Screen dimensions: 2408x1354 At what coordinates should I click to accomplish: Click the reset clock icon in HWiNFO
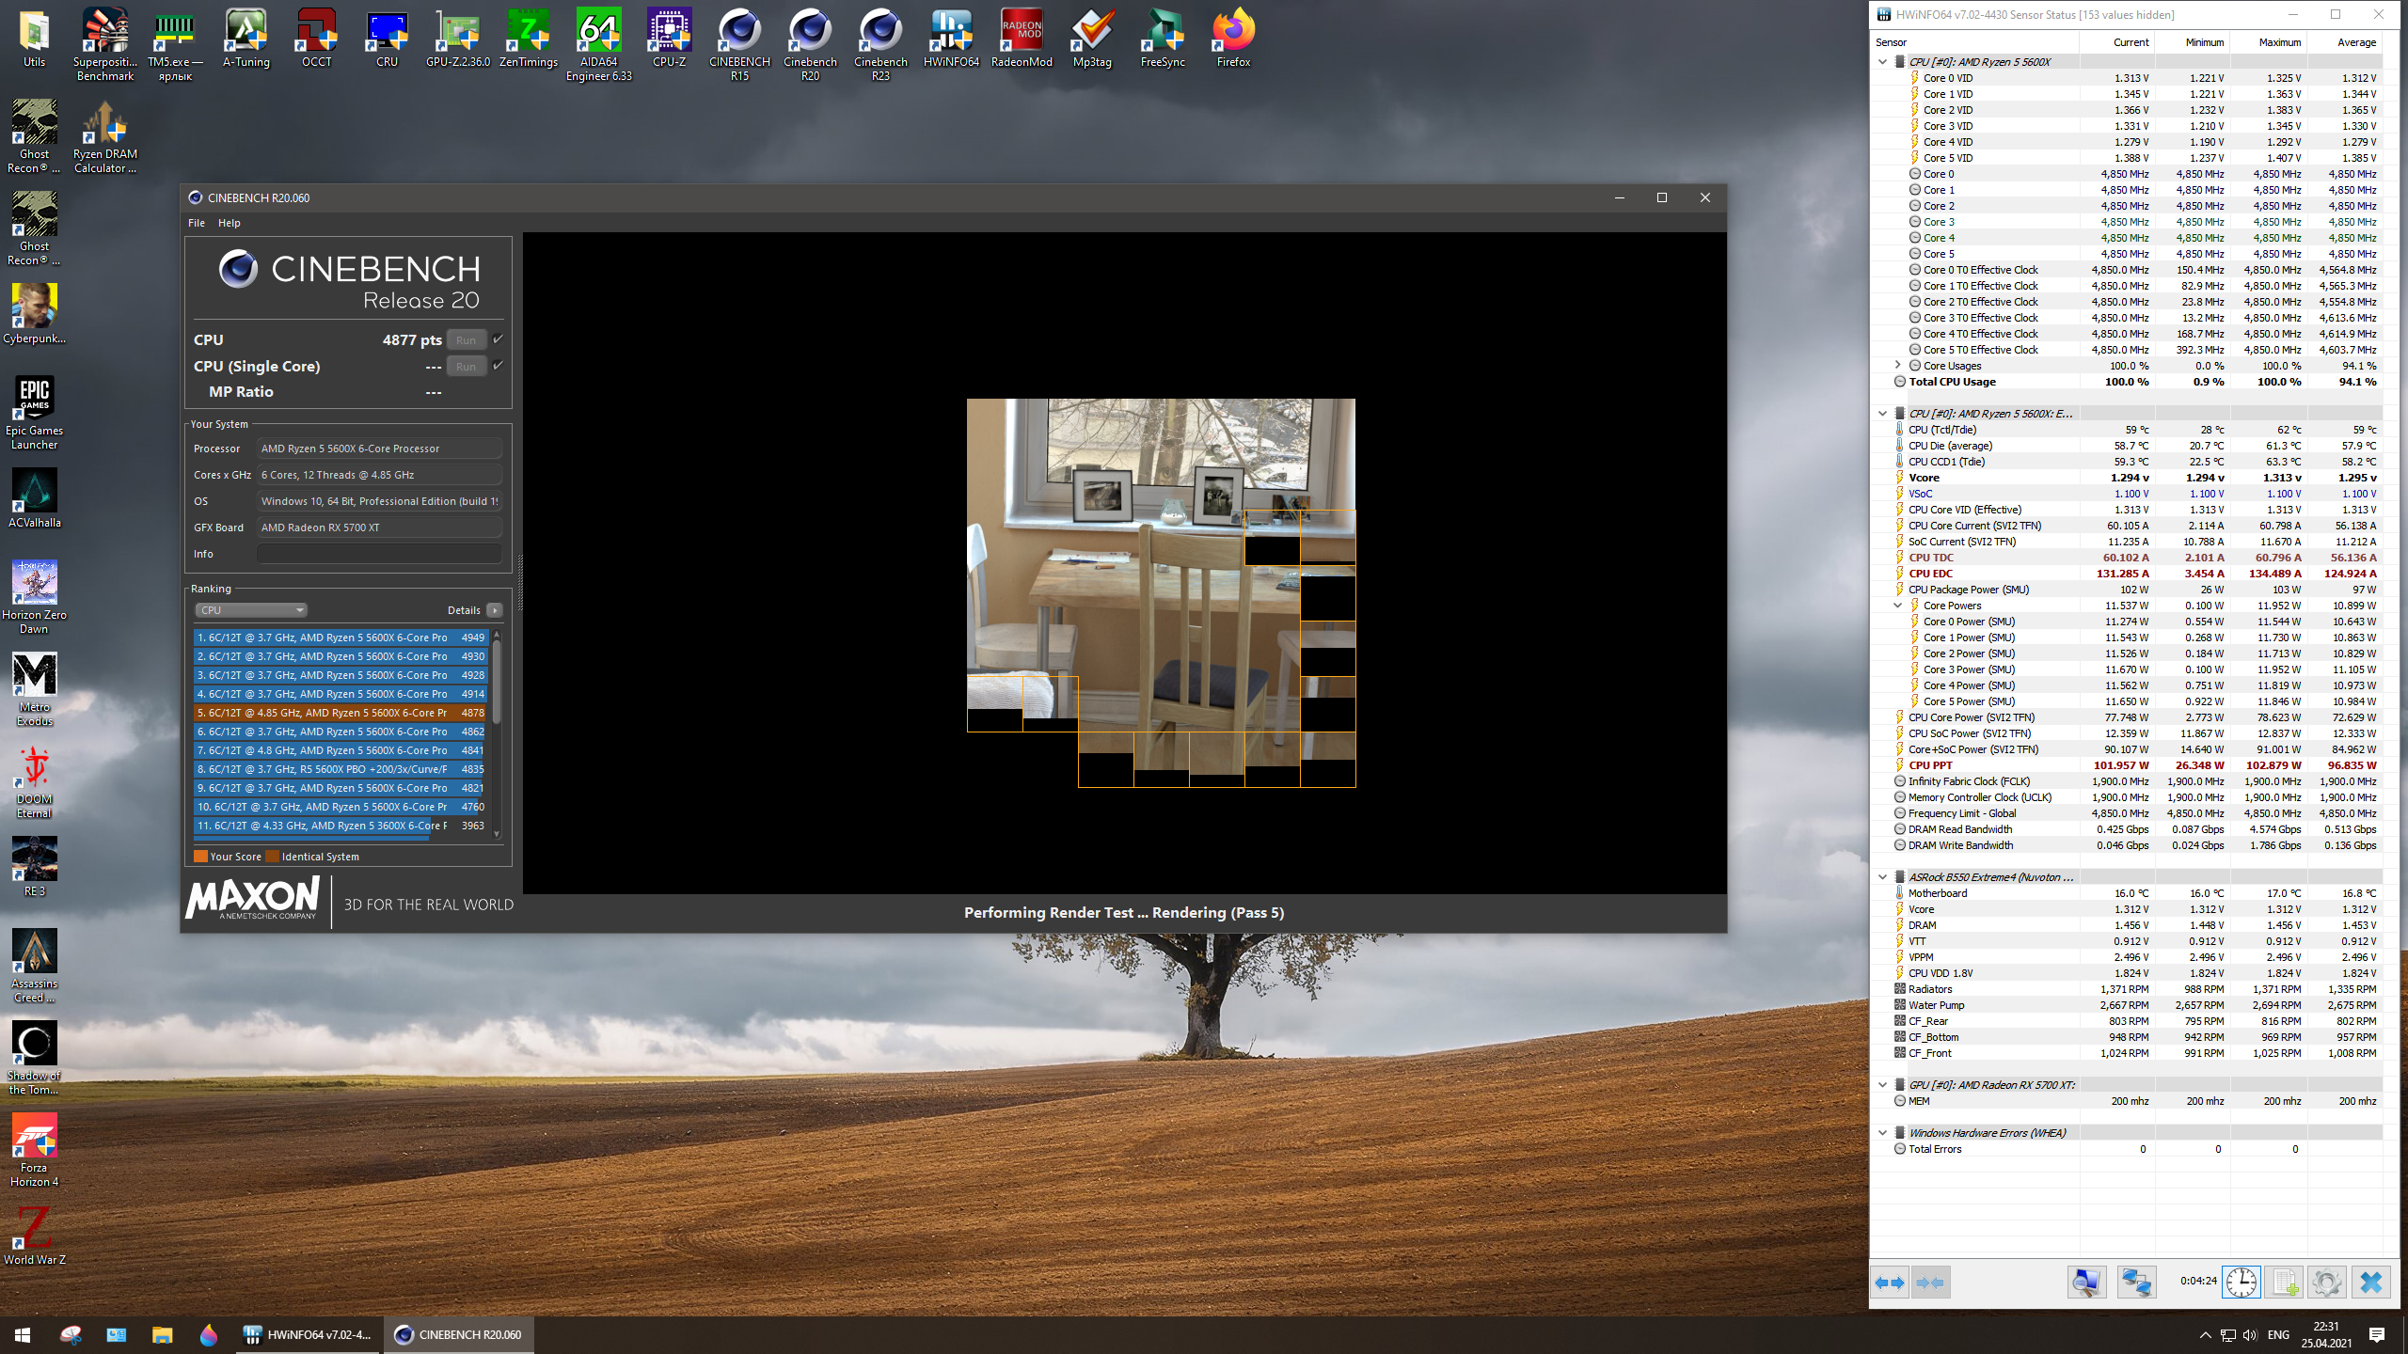pyautogui.click(x=2241, y=1283)
